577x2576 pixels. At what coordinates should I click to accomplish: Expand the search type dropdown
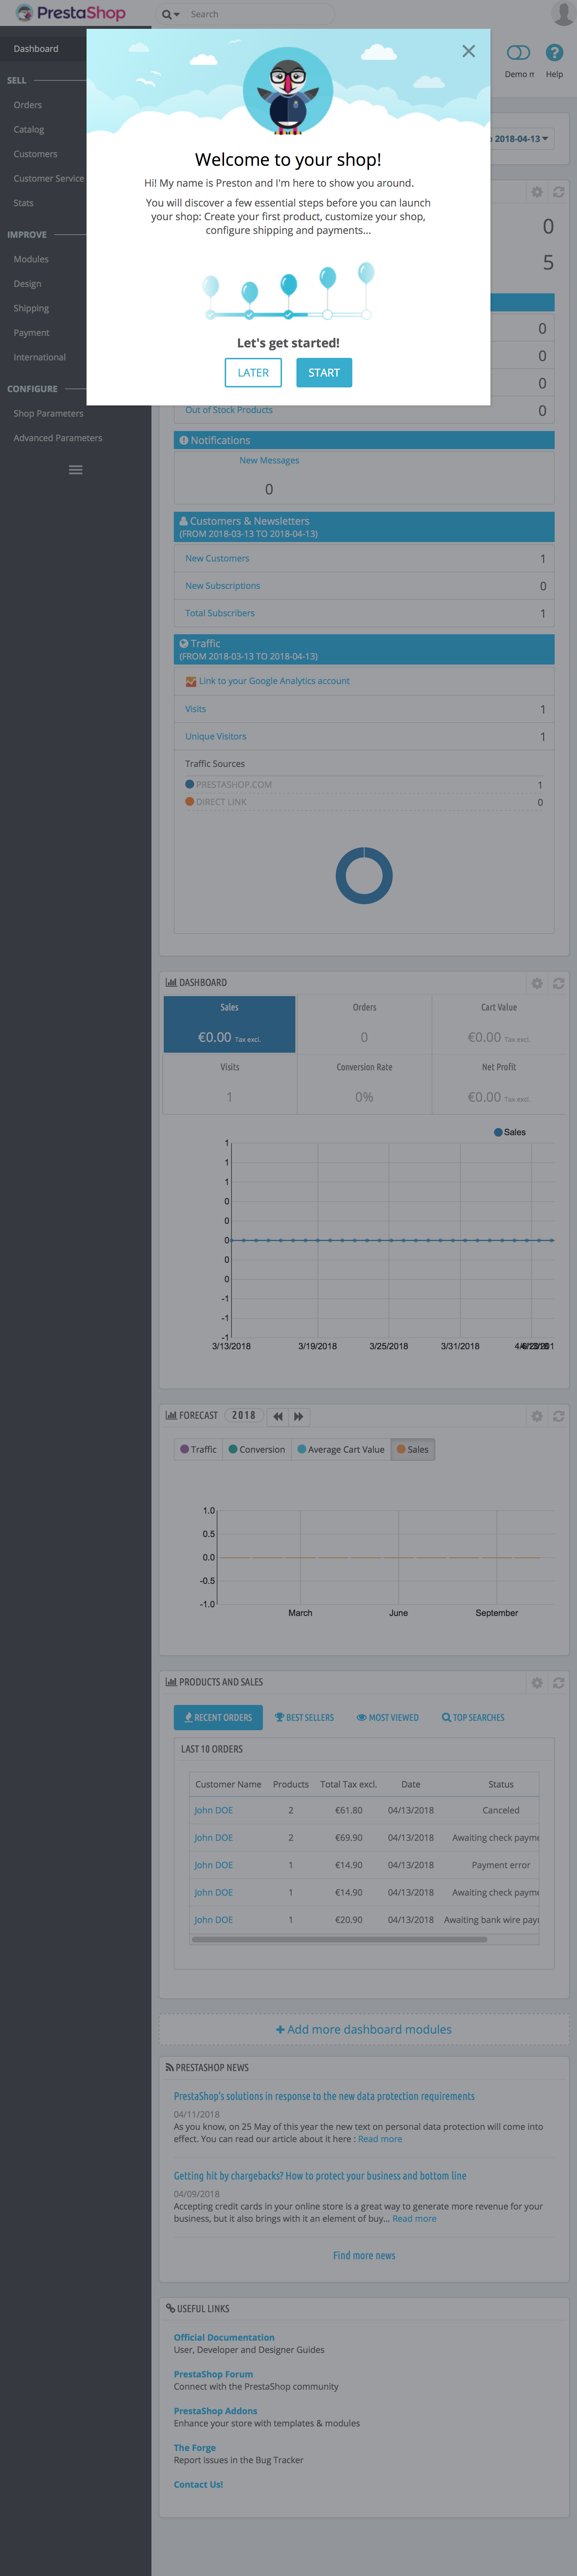point(171,14)
